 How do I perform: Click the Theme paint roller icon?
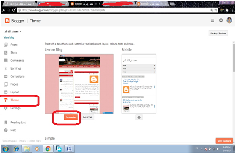6,100
